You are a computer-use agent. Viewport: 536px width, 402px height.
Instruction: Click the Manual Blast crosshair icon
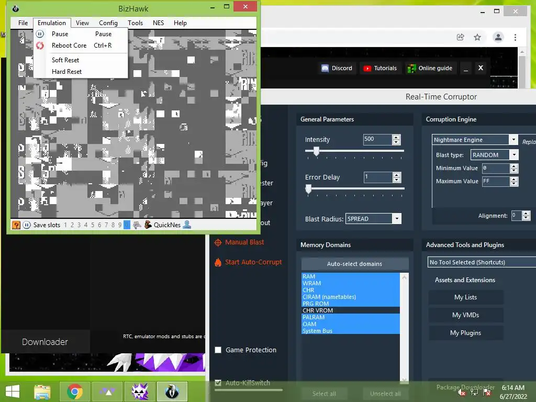click(218, 243)
